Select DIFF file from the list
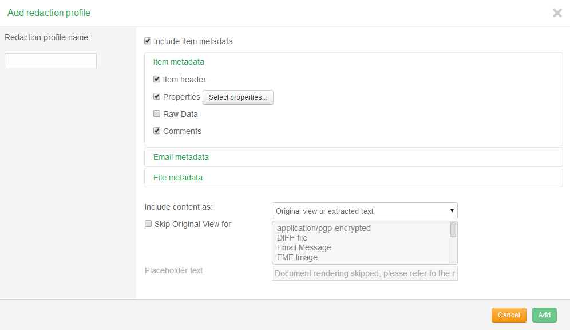This screenshot has height=330, width=570. pyautogui.click(x=292, y=237)
